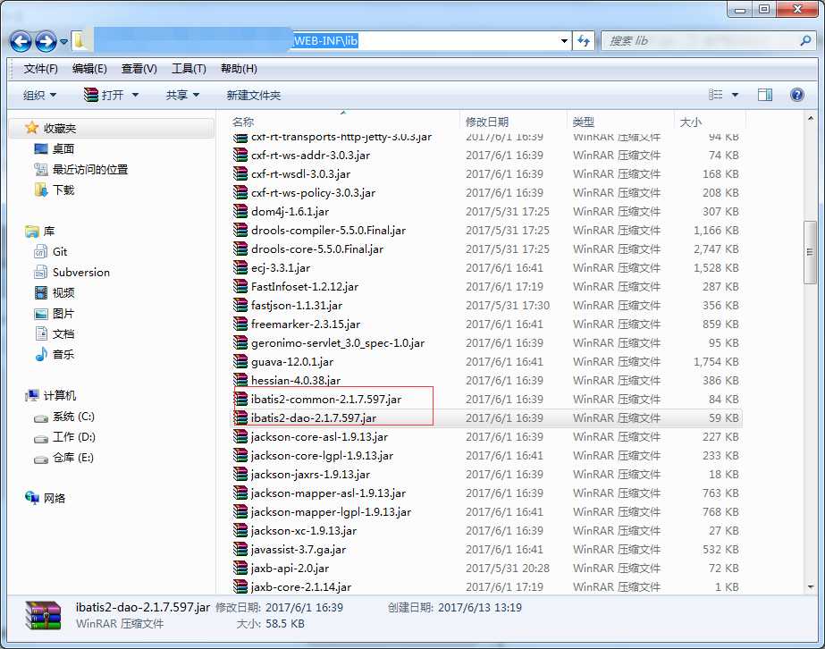This screenshot has height=649, width=825.
Task: Click icon of guava-12.0.1.jar
Action: pos(240,362)
